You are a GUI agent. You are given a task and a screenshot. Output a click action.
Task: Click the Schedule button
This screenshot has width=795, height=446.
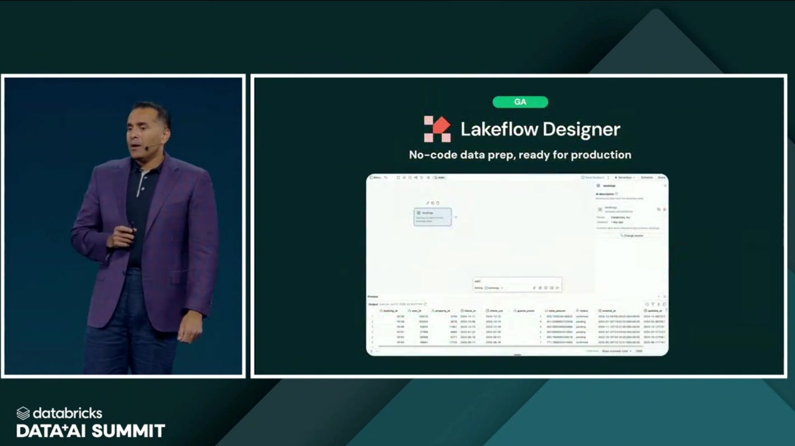(646, 177)
